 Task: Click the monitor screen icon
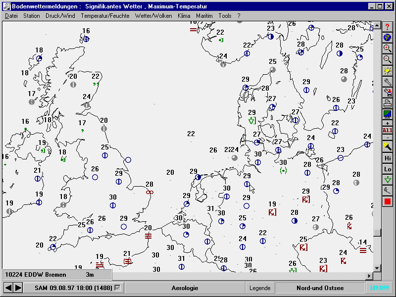point(388,114)
